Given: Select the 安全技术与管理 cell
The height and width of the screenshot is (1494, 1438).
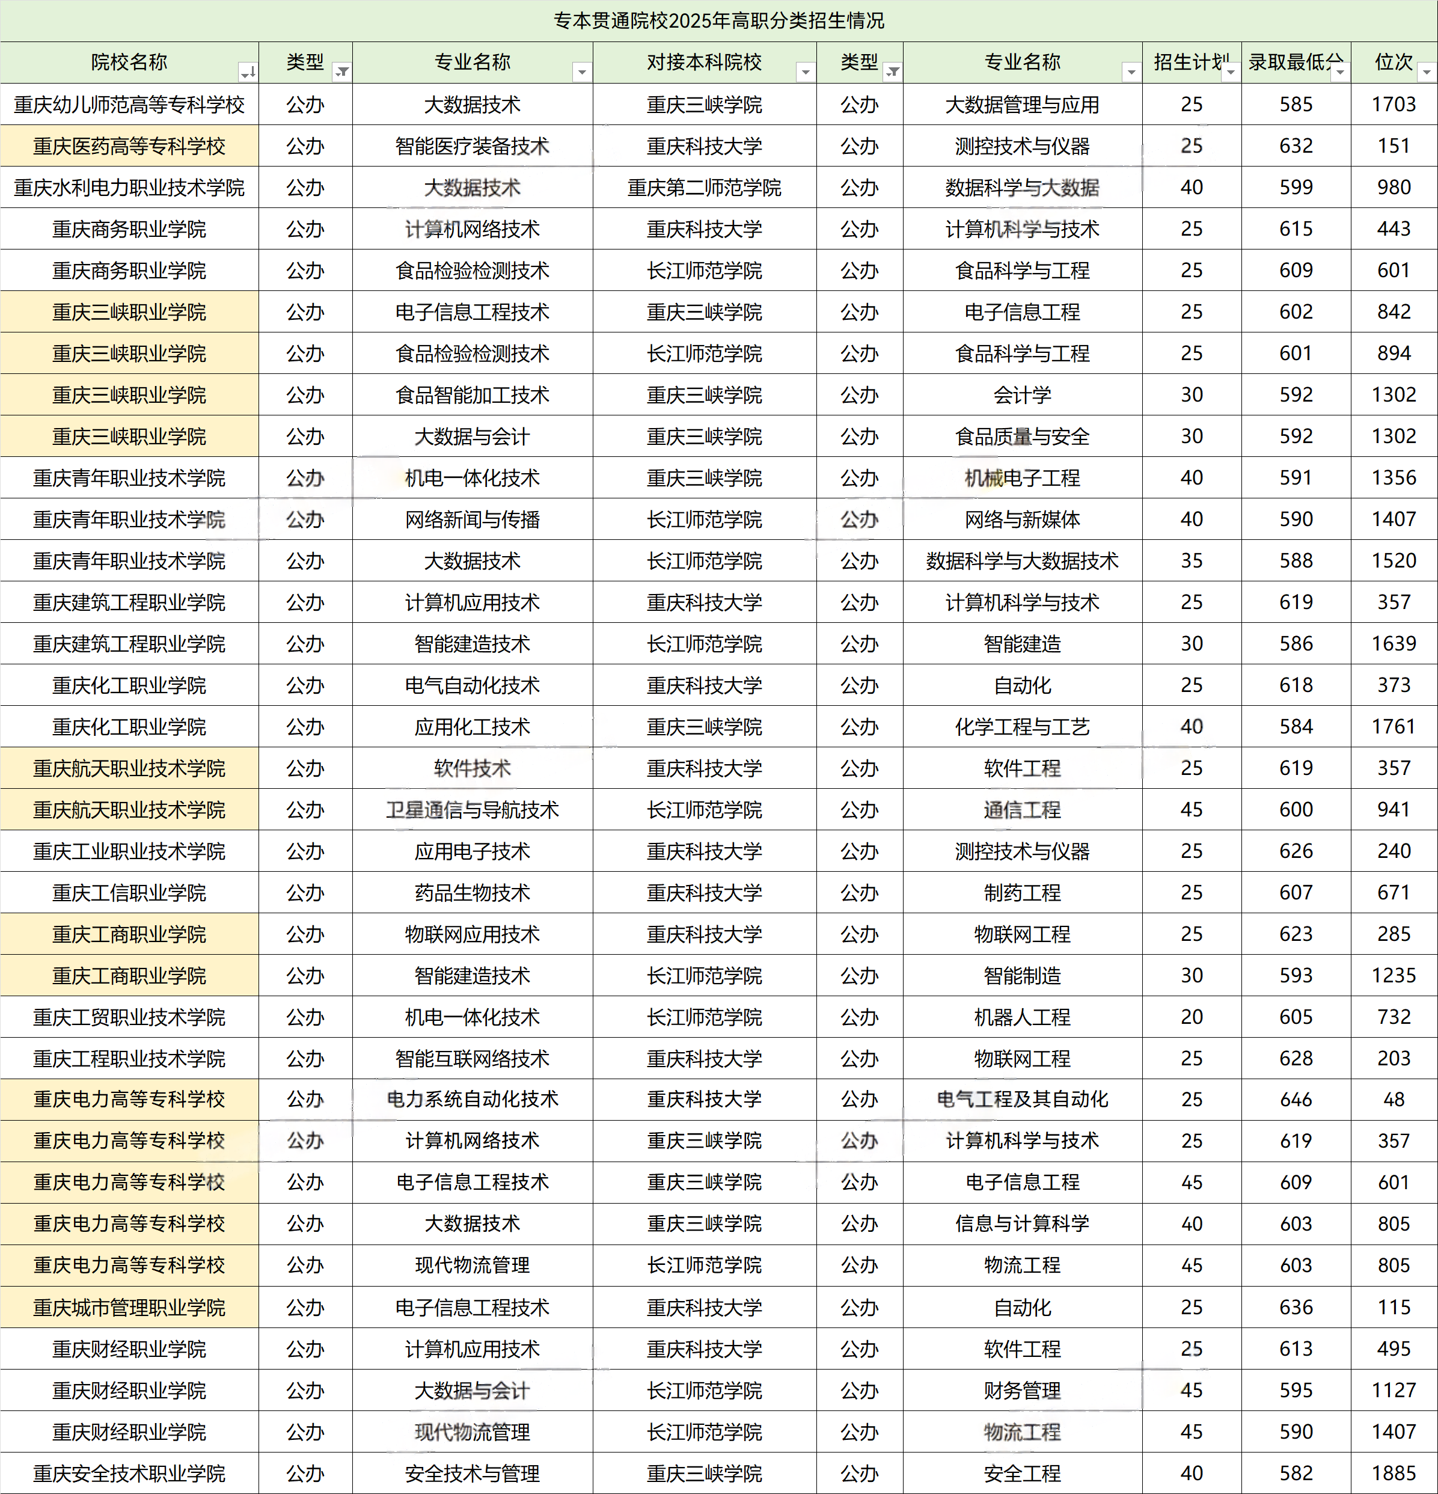Looking at the screenshot, I should [473, 1474].
